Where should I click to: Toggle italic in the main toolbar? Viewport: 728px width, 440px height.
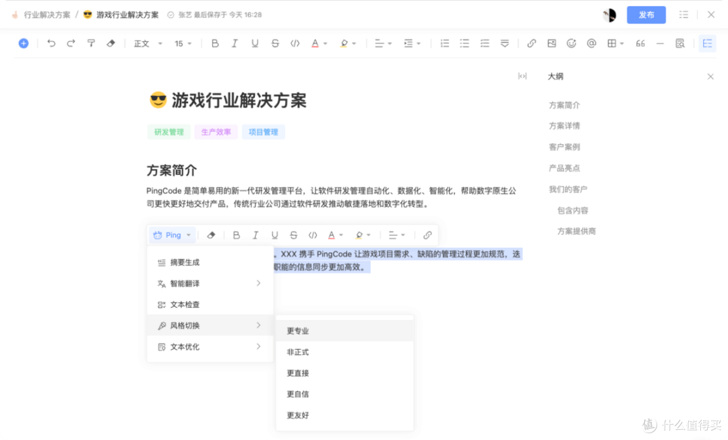tap(235, 44)
